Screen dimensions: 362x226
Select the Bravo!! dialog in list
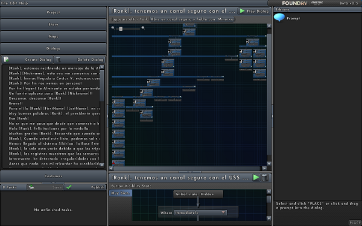[x=16, y=103]
